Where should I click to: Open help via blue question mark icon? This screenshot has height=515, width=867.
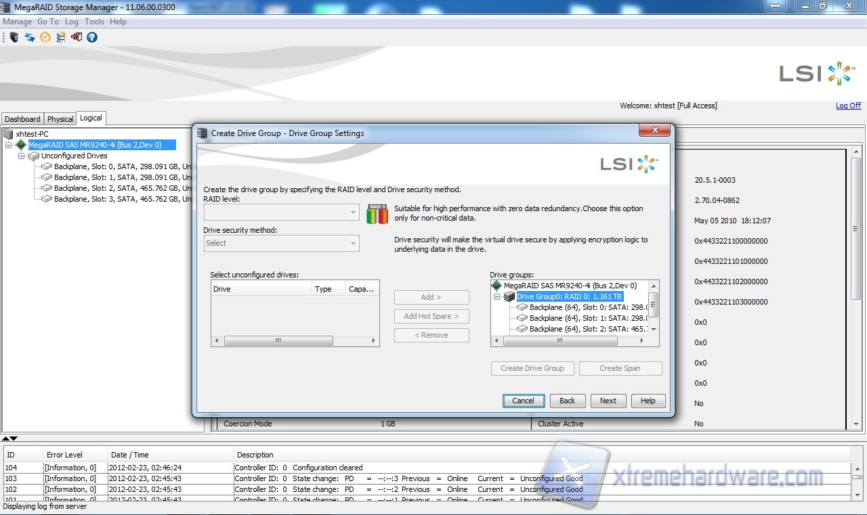pyautogui.click(x=92, y=37)
